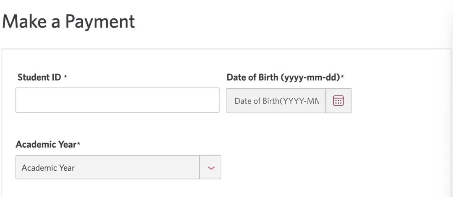
Task: Select the Academic Year placeholder text
Action: (x=48, y=168)
